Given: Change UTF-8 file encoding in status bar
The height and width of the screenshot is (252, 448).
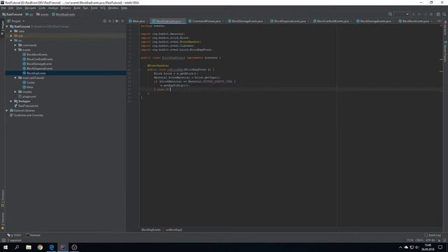Looking at the screenshot, I should coord(430,240).
